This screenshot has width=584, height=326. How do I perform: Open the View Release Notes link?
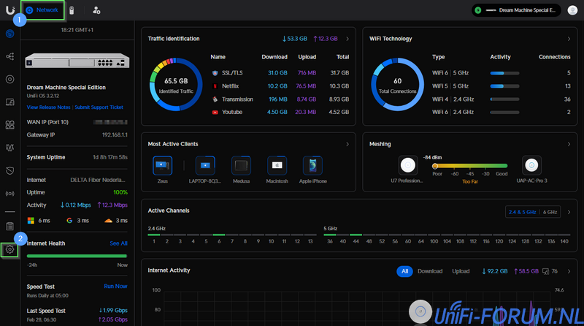pos(47,107)
